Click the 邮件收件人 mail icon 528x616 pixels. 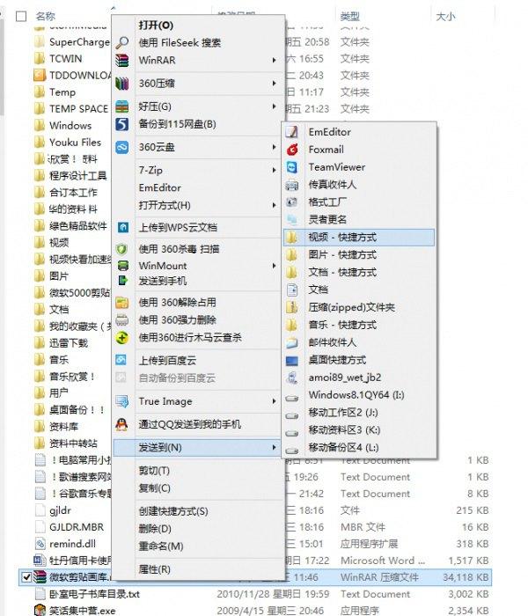[291, 342]
